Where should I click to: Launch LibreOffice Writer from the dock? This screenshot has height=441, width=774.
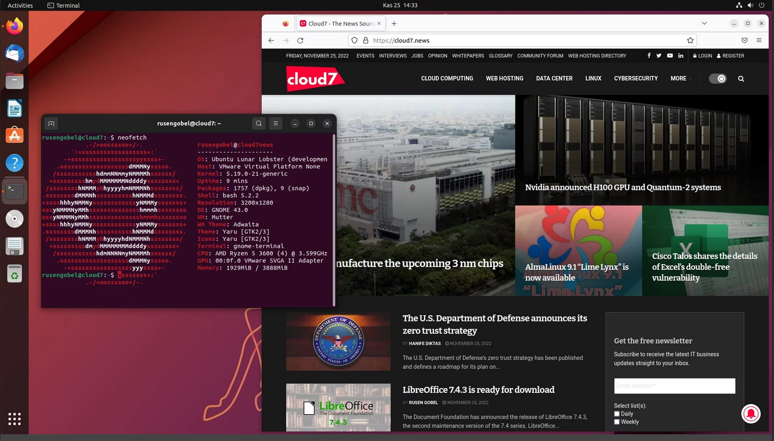click(x=14, y=108)
